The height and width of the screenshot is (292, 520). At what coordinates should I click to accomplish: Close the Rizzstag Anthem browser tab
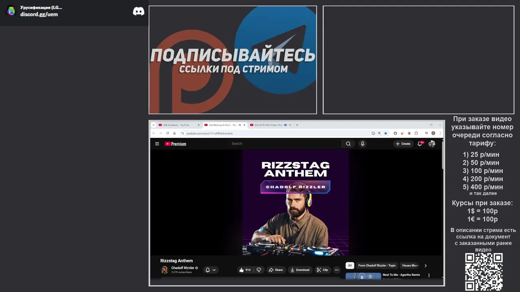click(x=244, y=125)
